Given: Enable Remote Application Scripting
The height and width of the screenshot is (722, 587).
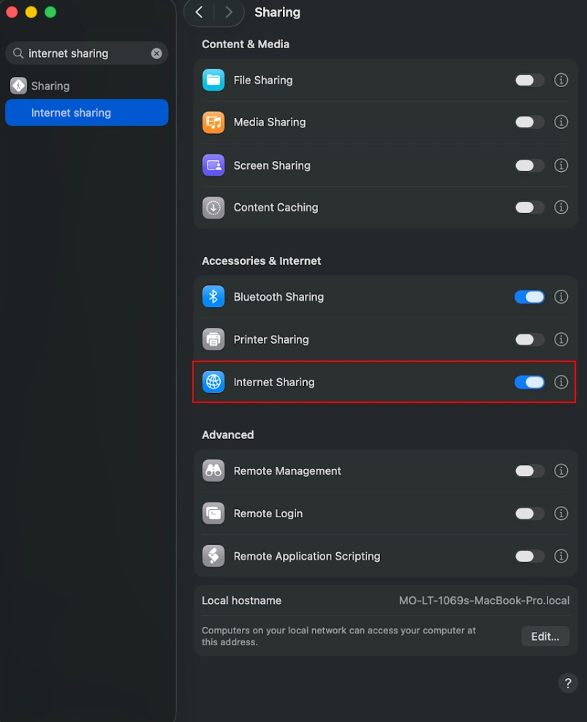Looking at the screenshot, I should click(x=529, y=556).
